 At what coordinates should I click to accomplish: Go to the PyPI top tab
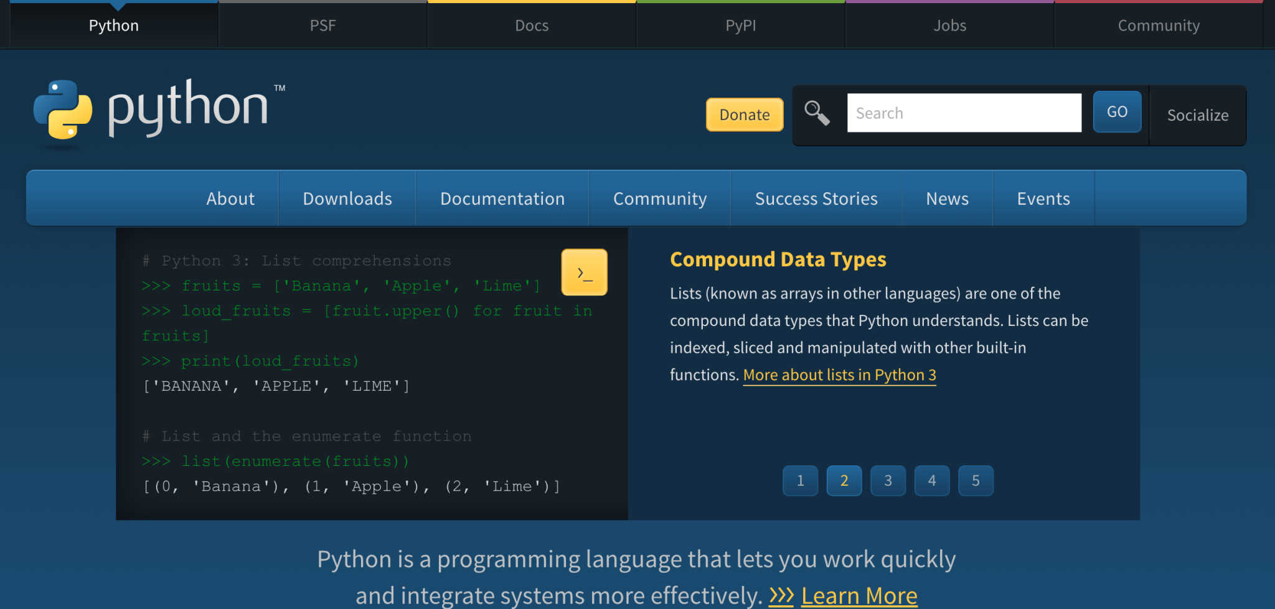(x=741, y=26)
